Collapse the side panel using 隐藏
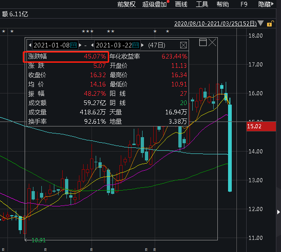The image size is (281, 252). click(x=266, y=4)
